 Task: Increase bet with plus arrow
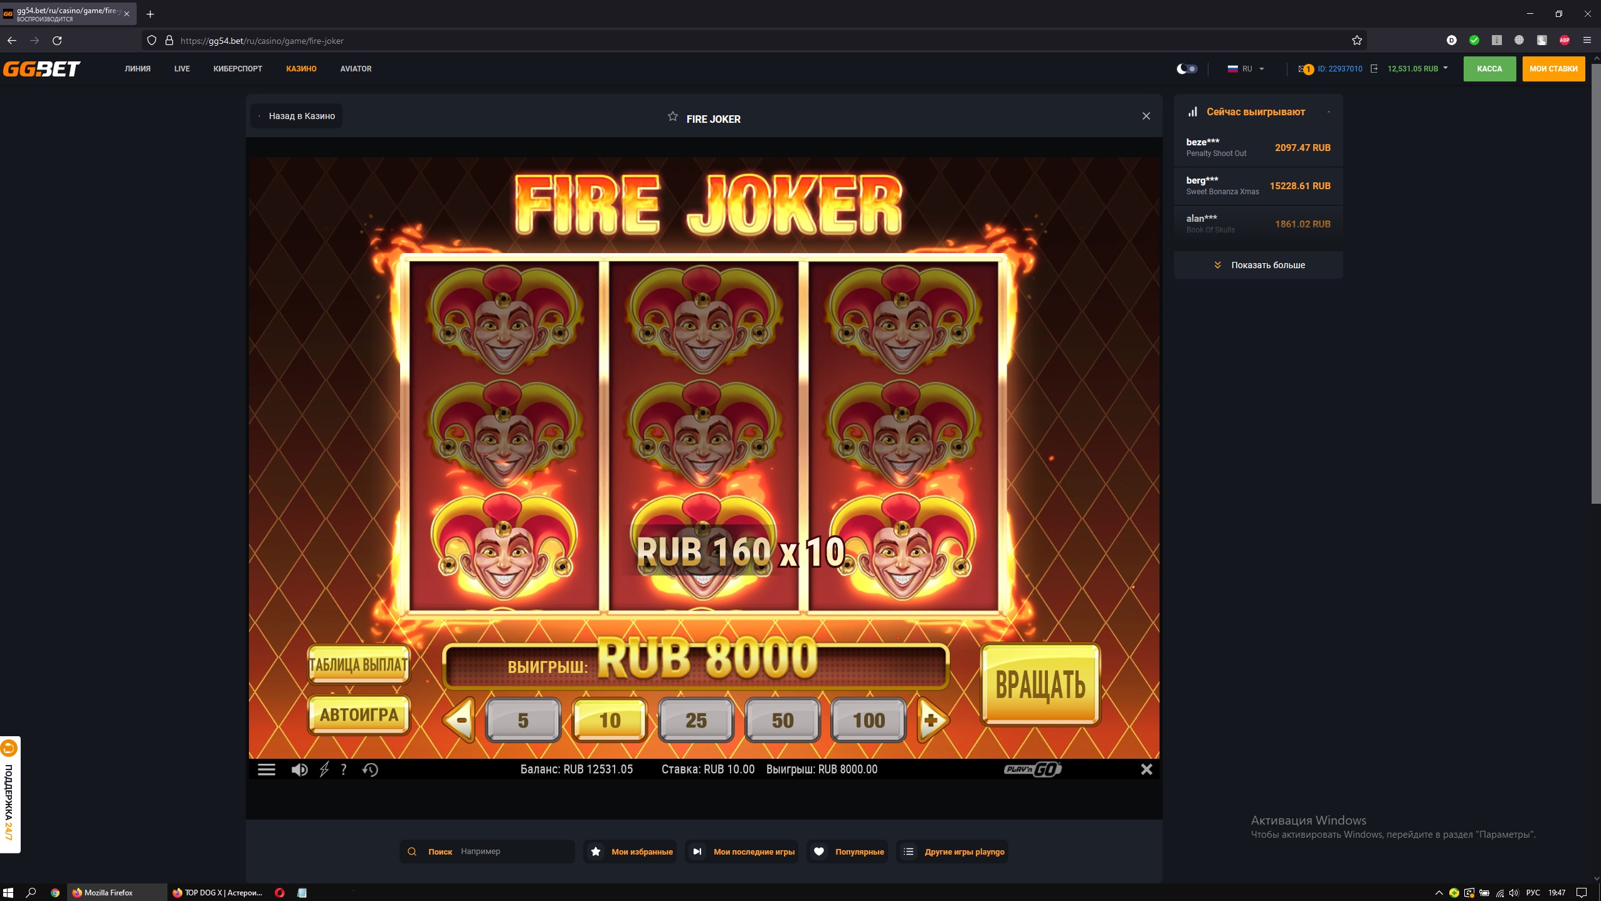[932, 721]
